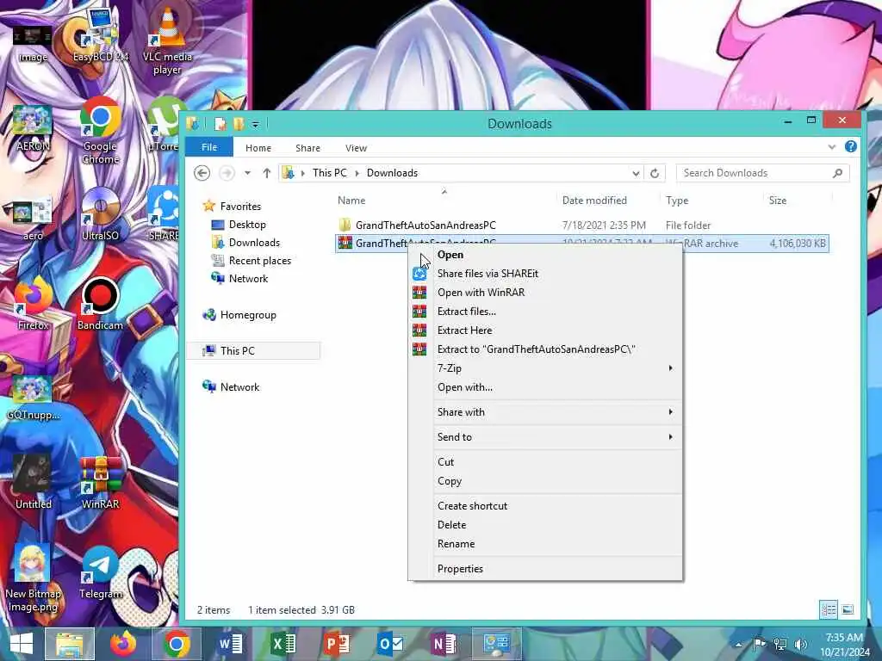Select Homegroup in navigation pane
This screenshot has width=882, height=661.
tap(239, 315)
